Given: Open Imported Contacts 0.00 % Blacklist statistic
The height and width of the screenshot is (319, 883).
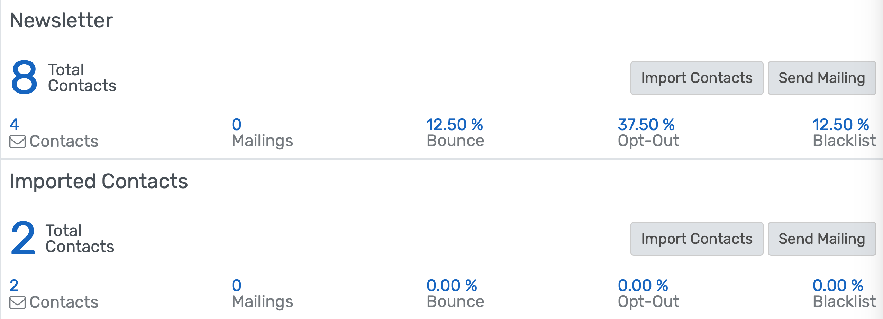Looking at the screenshot, I should (838, 286).
